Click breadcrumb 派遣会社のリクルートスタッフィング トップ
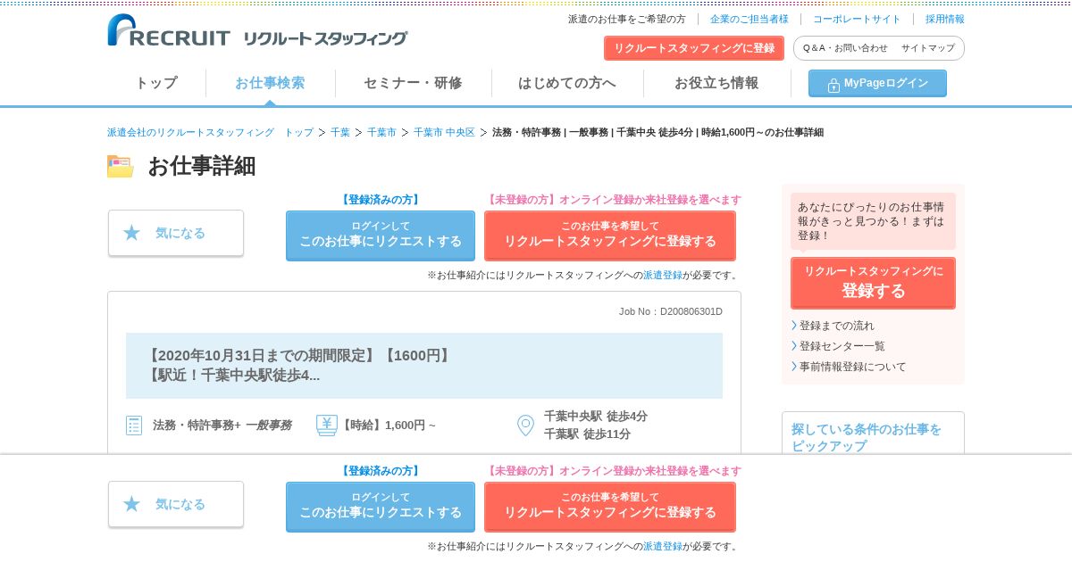Screen dimensions: 1072x562 (210, 132)
